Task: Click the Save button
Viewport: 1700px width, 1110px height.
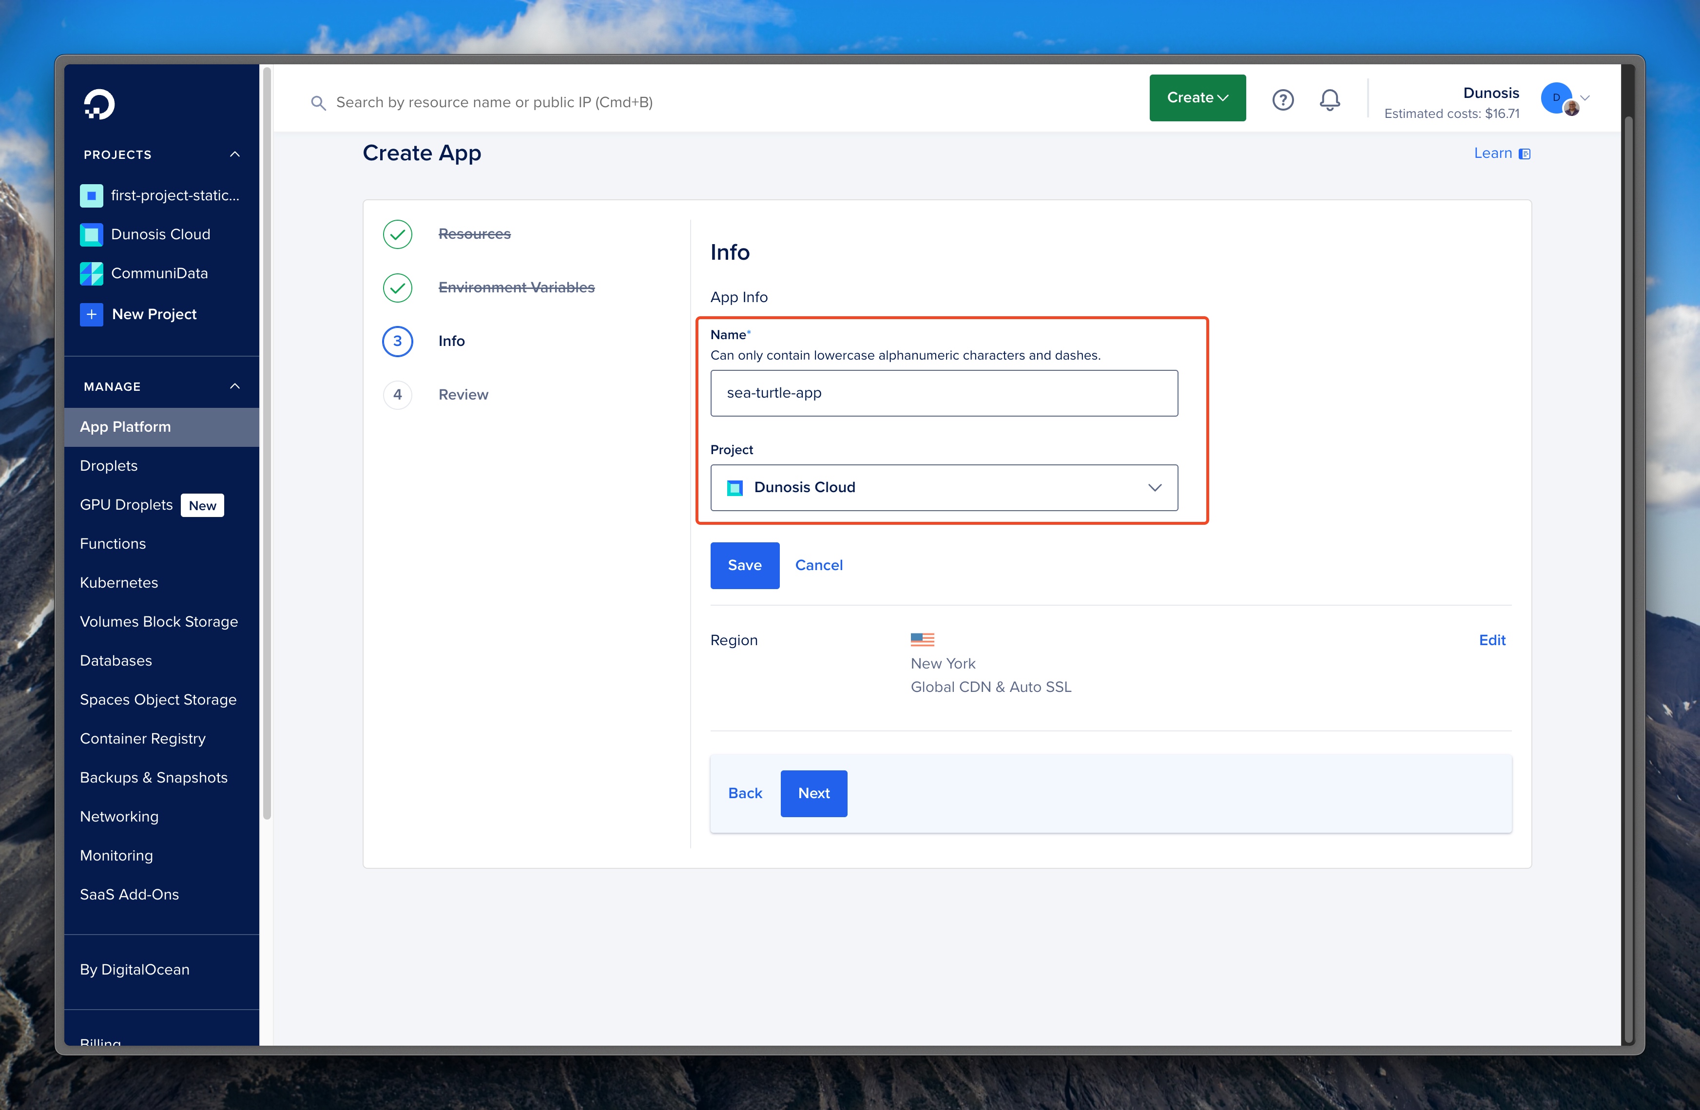Action: (744, 566)
